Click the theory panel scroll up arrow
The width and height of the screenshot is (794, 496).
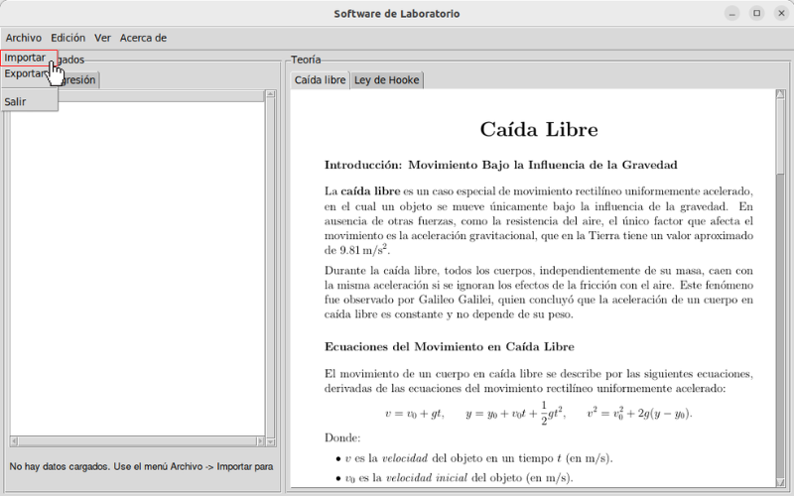(x=780, y=94)
